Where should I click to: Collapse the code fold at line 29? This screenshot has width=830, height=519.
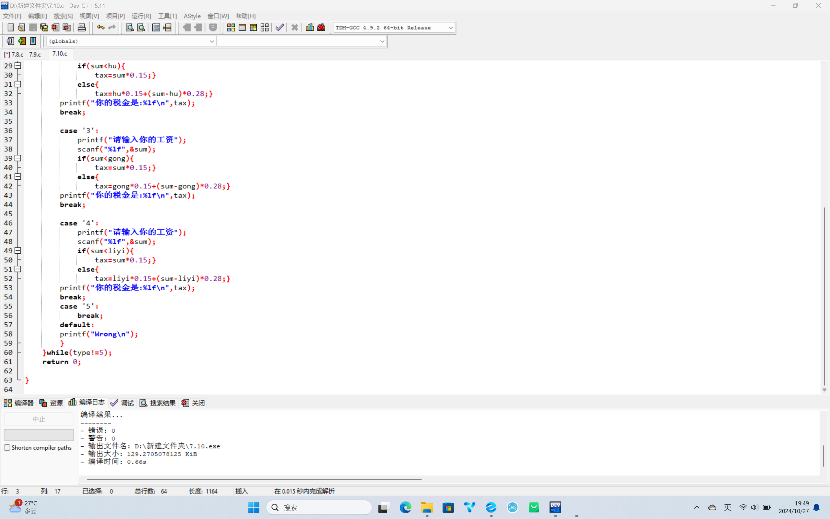[x=18, y=66]
